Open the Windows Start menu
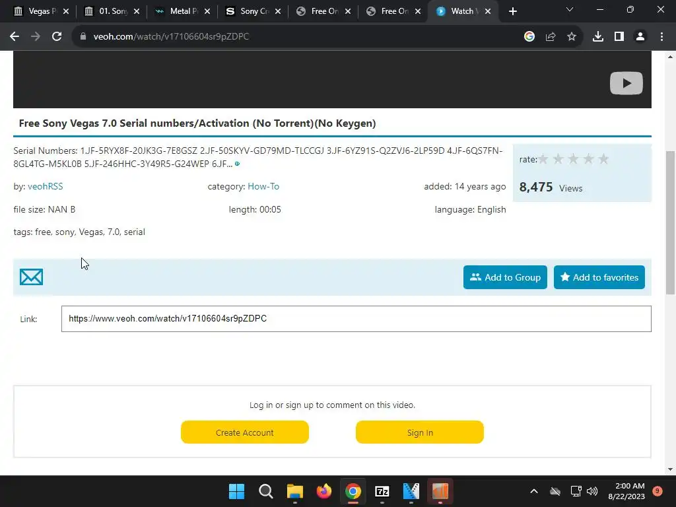Screen dimensions: 676x507 236,491
